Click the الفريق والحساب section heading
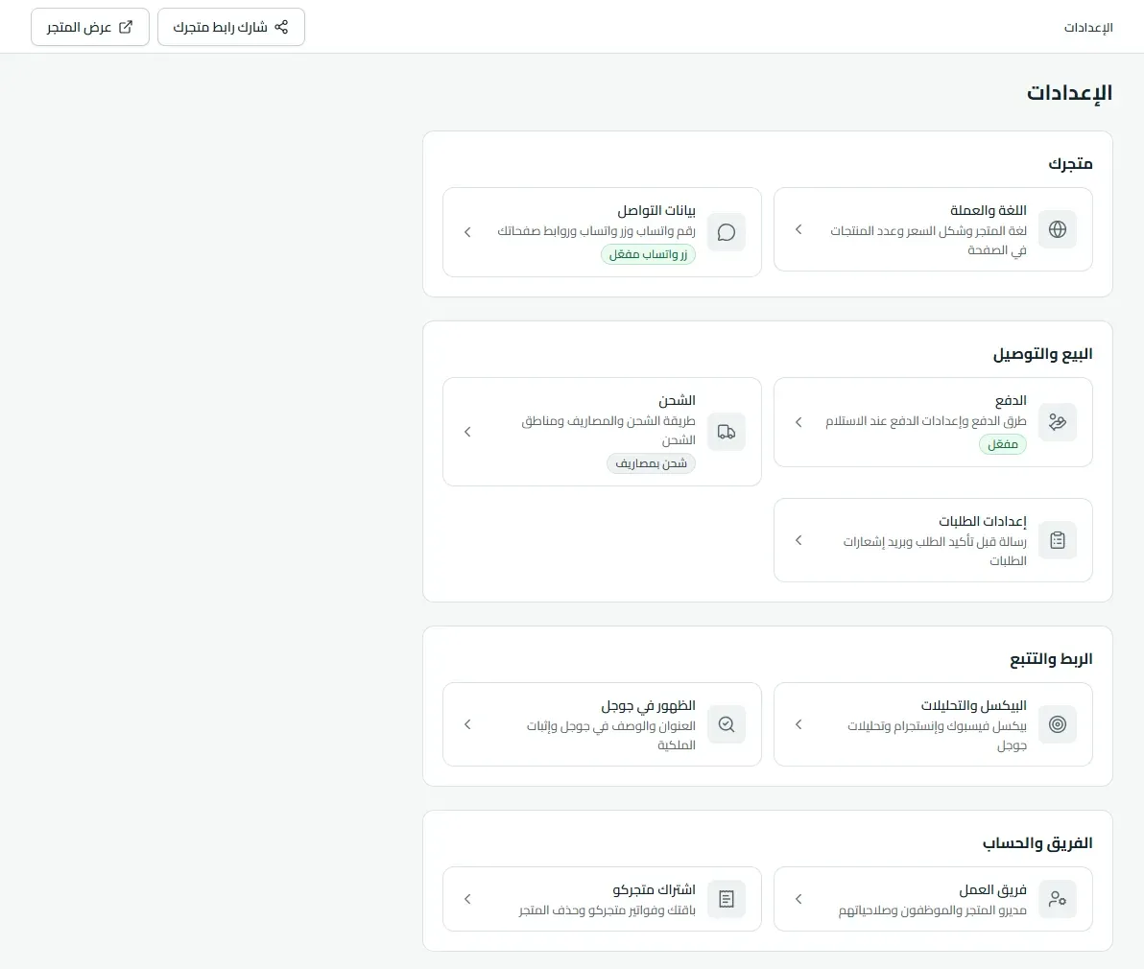The width and height of the screenshot is (1144, 969). (1037, 843)
